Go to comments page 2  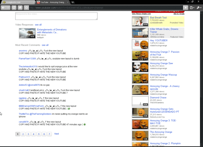coord(23,134)
